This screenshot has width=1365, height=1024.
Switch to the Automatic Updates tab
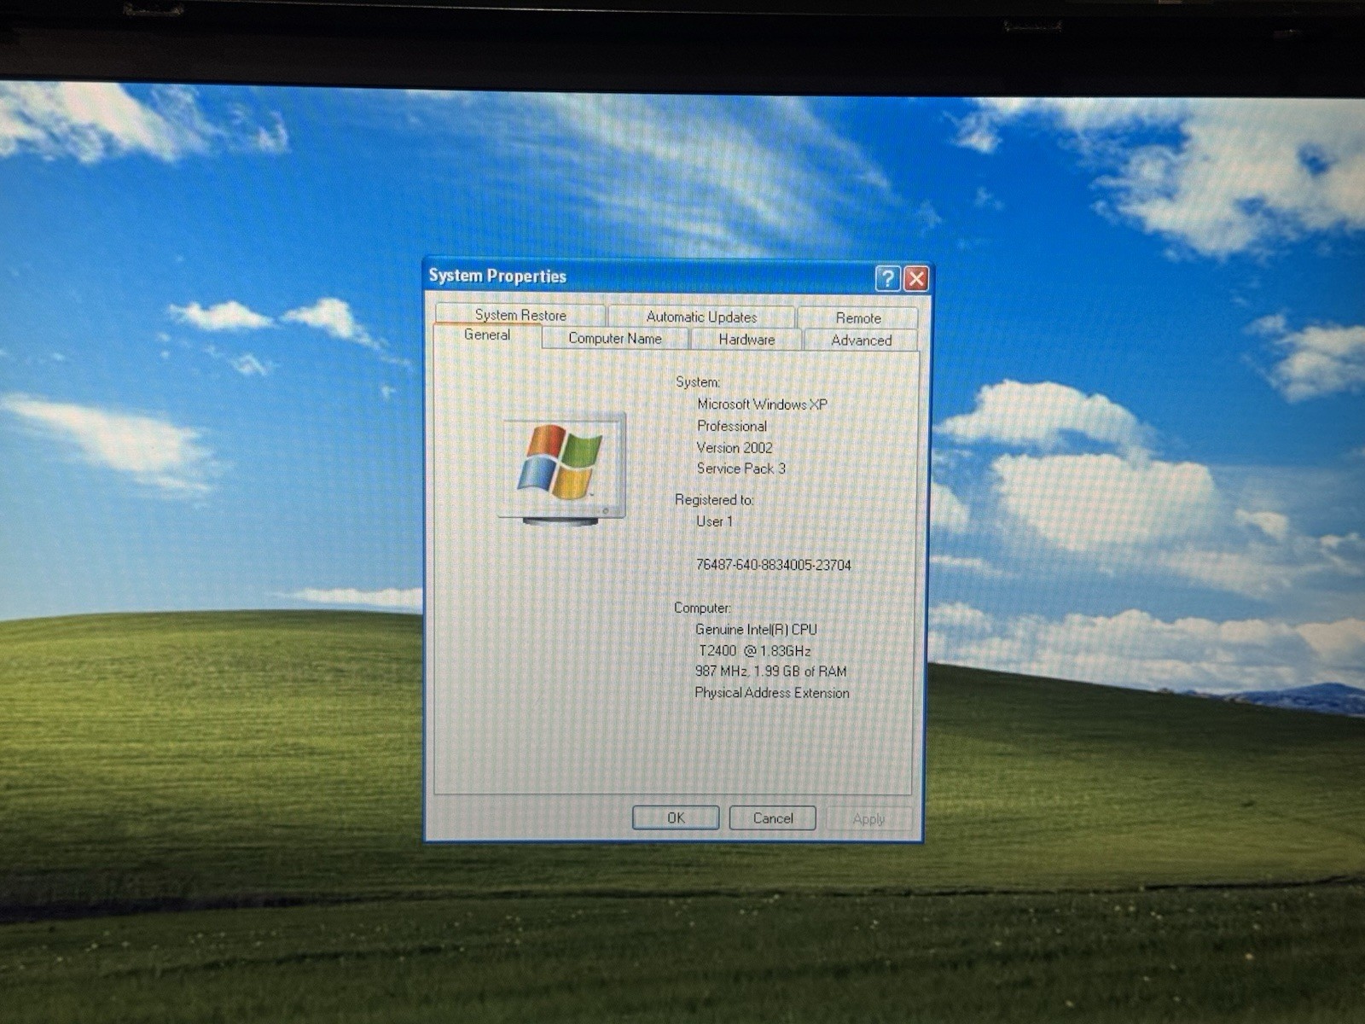click(701, 317)
